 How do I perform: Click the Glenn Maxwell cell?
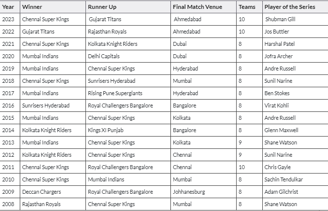(x=282, y=130)
